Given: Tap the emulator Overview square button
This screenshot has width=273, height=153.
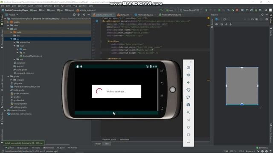Looking at the screenshot, I should [x=188, y=135].
